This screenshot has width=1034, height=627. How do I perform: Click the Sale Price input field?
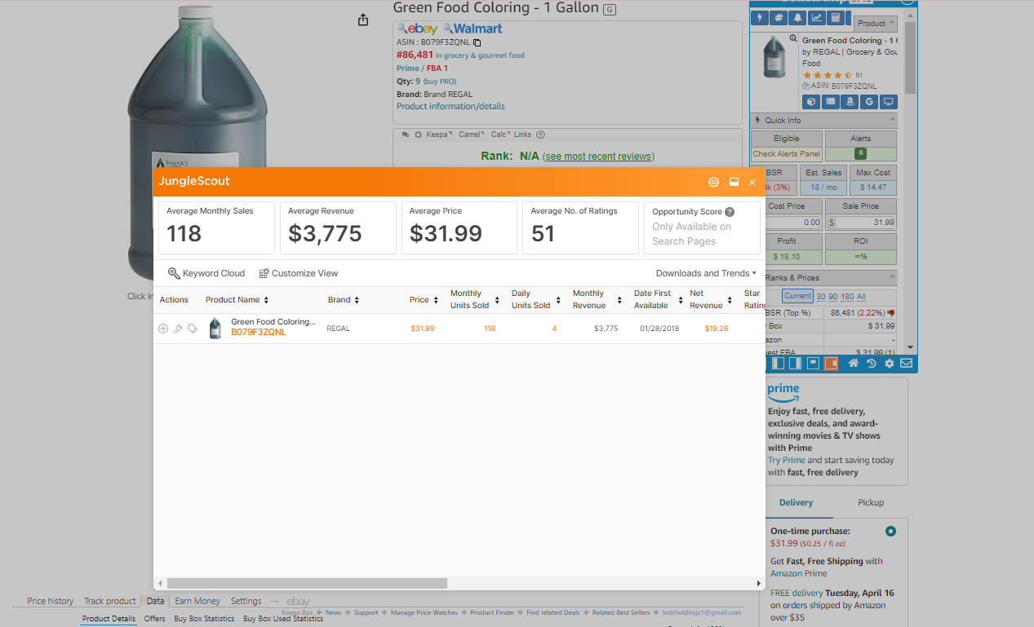(864, 222)
